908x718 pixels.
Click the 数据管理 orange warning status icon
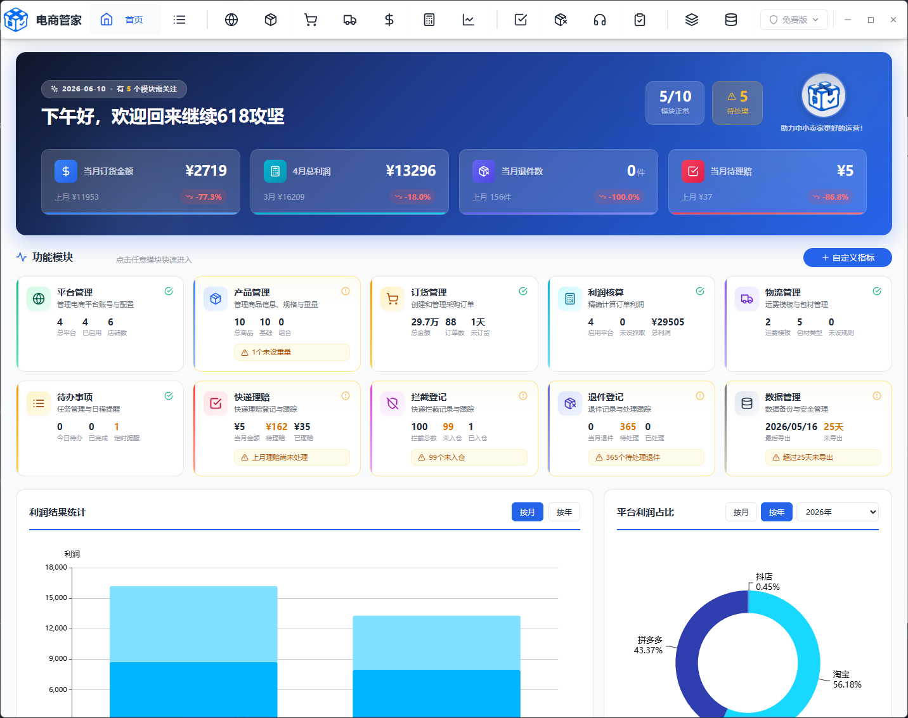tap(877, 396)
